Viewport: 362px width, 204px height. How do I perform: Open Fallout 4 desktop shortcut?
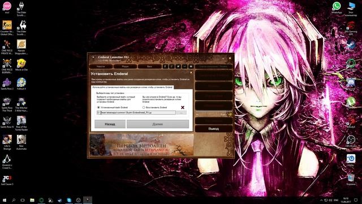click(21, 84)
